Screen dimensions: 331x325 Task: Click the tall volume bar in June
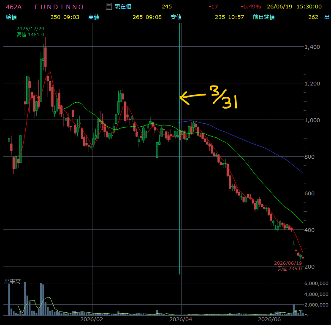point(294,310)
